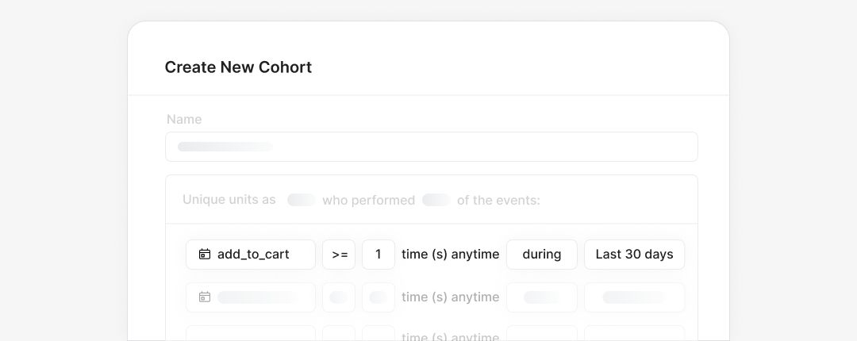This screenshot has height=341, width=857.
Task: Open the second row's time condition dropdown
Action: point(541,297)
